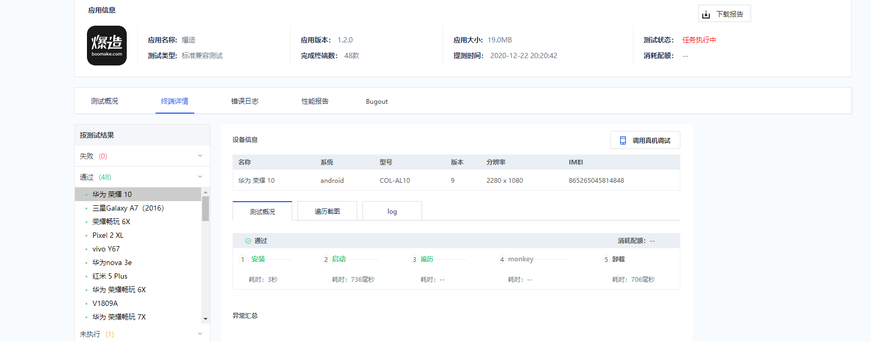The image size is (871, 342).
Task: Select the 终端详情 tab
Action: (174, 101)
